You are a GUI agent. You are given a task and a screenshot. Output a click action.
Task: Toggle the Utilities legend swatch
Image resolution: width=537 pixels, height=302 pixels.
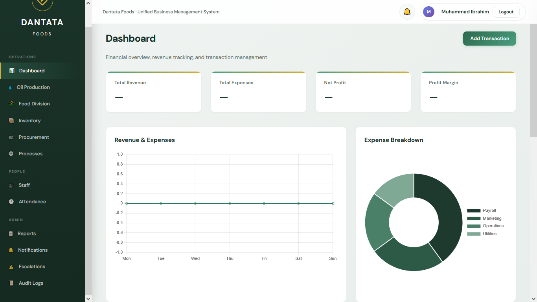tap(474, 234)
